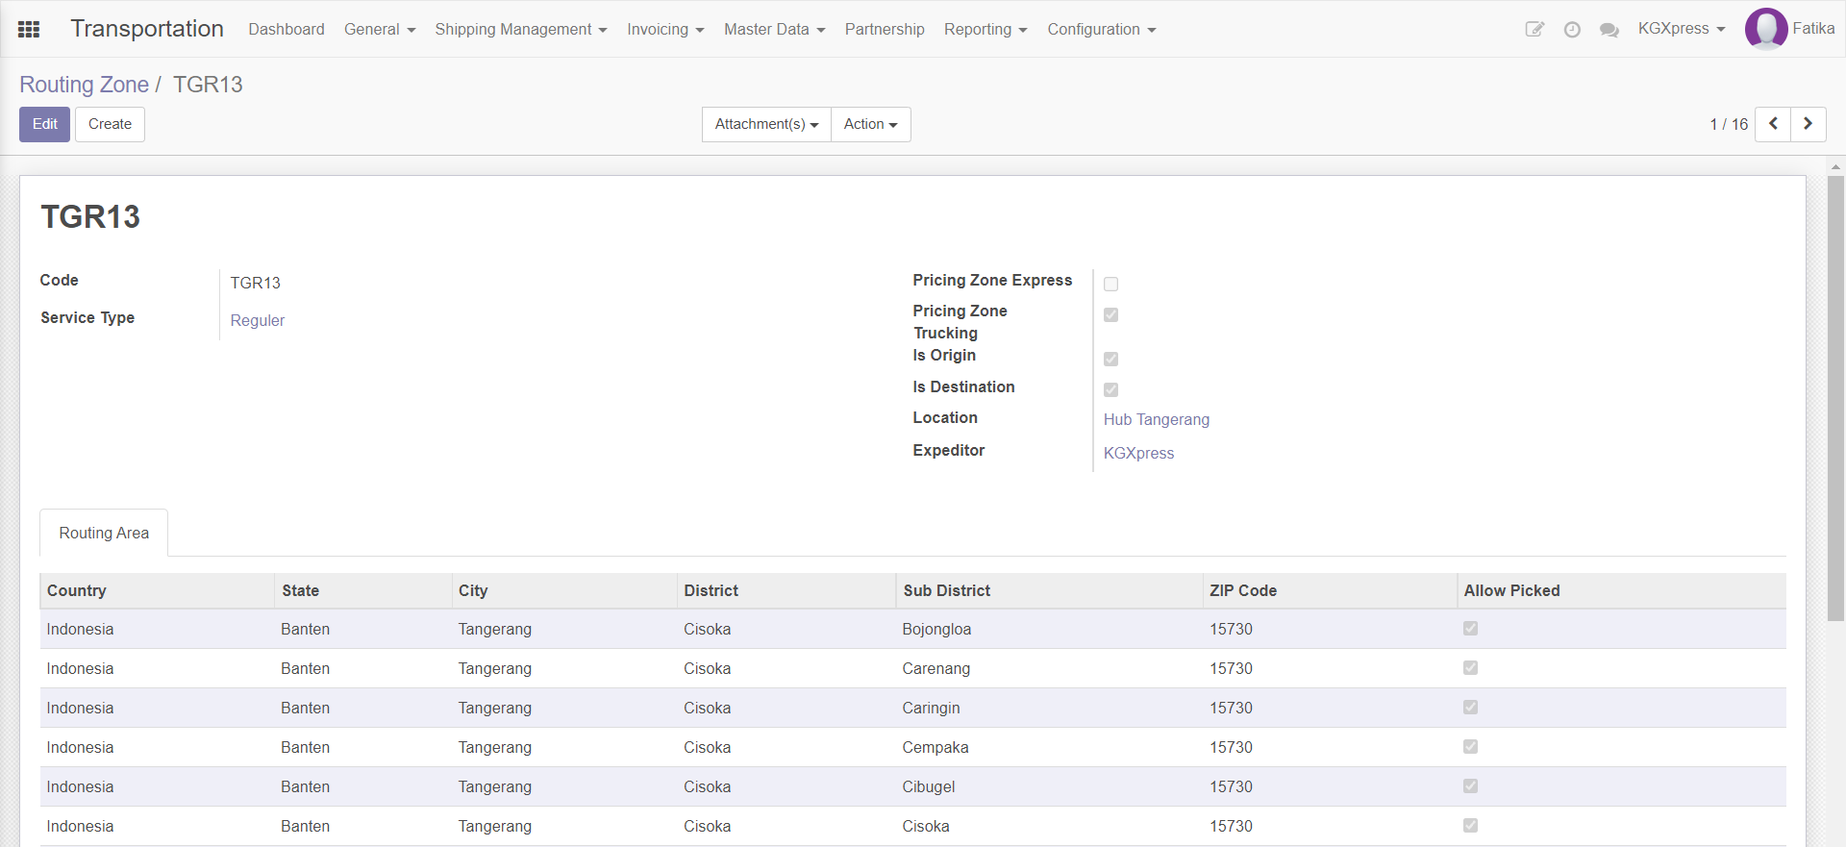Select the Routing Area tab
This screenshot has width=1846, height=847.
(x=104, y=533)
